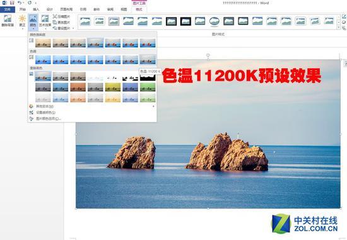
Task: Pick the color temperature 11200 K tone preset
Action: 148,59
